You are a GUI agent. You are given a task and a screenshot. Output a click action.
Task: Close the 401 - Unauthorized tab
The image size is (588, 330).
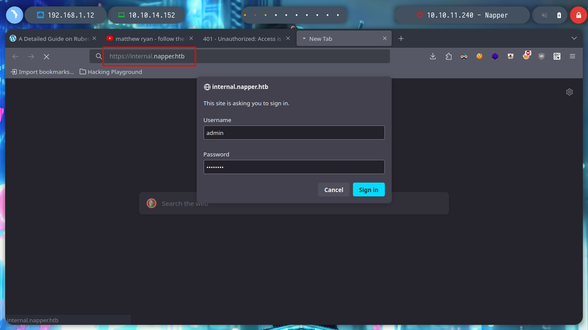pos(288,39)
